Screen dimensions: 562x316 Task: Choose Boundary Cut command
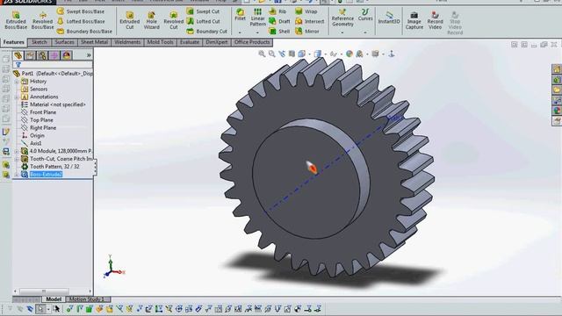click(x=207, y=32)
